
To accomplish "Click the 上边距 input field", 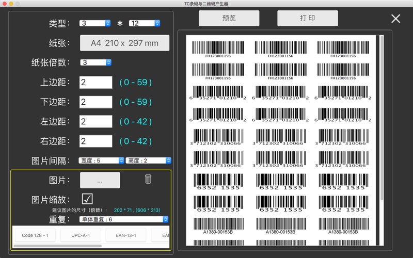I will pyautogui.click(x=96, y=83).
